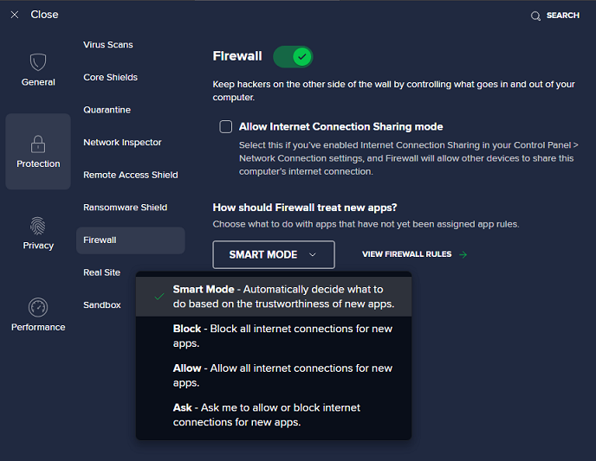Screen dimensions: 596x461
Task: Turn off the Firewall toggle
Action: click(x=293, y=57)
